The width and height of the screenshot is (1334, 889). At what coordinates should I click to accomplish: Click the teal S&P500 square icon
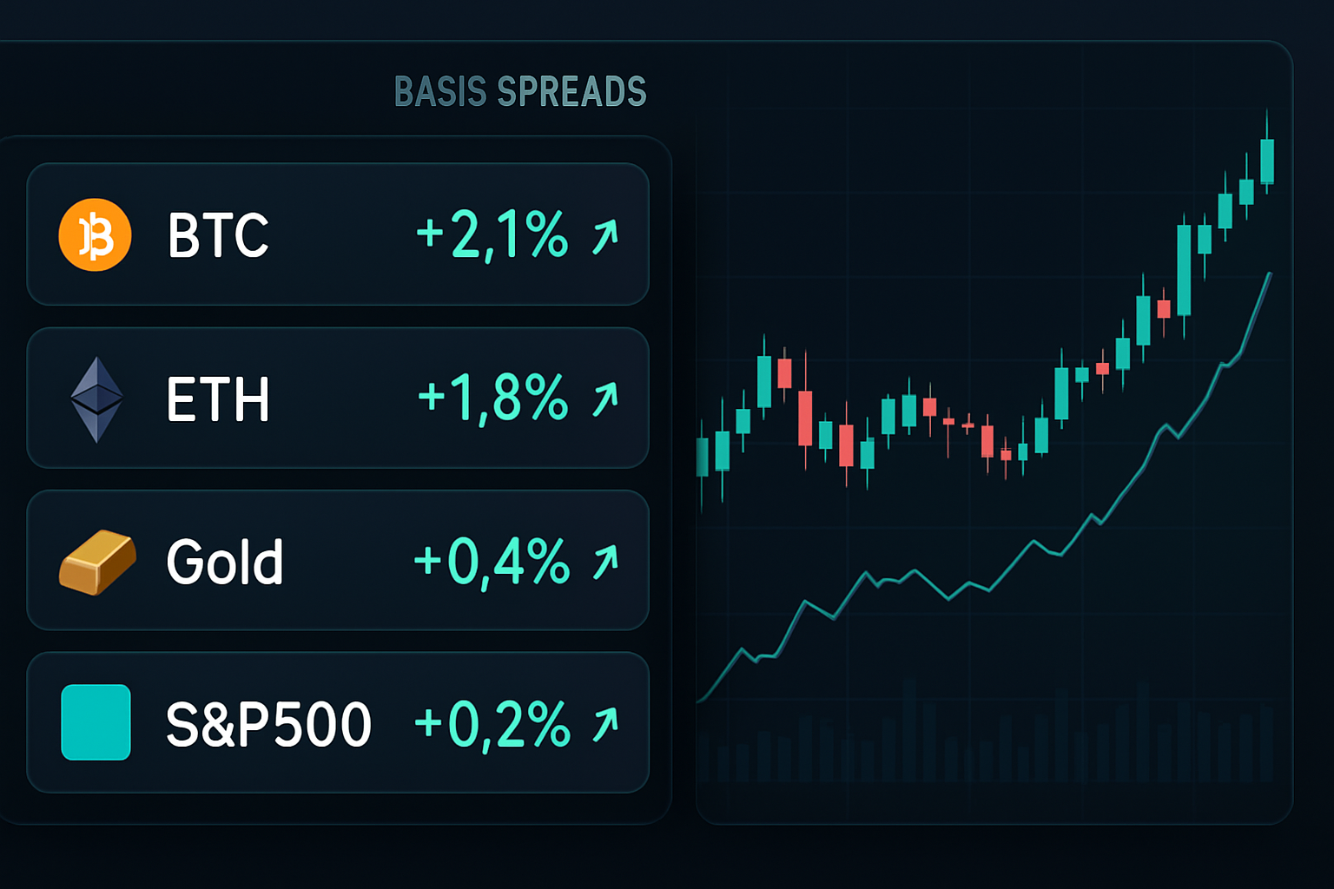(96, 722)
